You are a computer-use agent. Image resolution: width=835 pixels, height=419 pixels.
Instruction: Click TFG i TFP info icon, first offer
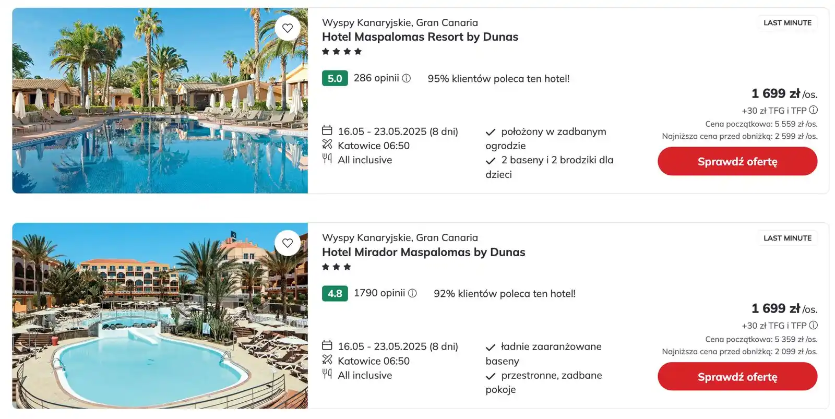tap(813, 110)
